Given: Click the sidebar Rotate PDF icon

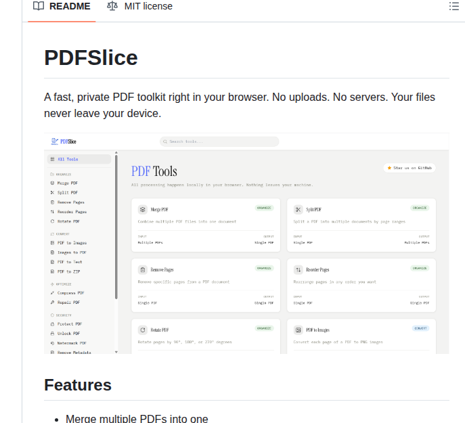Looking at the screenshot, I should coord(53,221).
